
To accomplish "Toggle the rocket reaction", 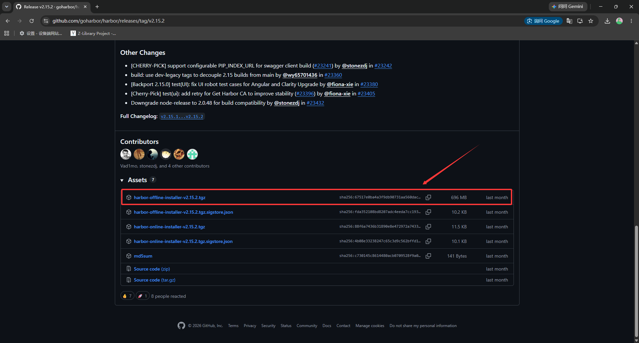I will [x=142, y=296].
